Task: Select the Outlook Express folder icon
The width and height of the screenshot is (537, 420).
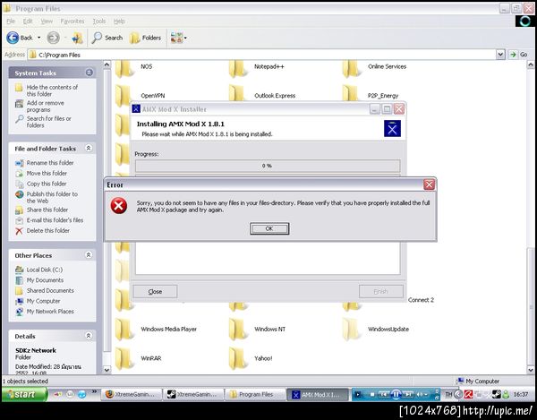Action: [237, 93]
